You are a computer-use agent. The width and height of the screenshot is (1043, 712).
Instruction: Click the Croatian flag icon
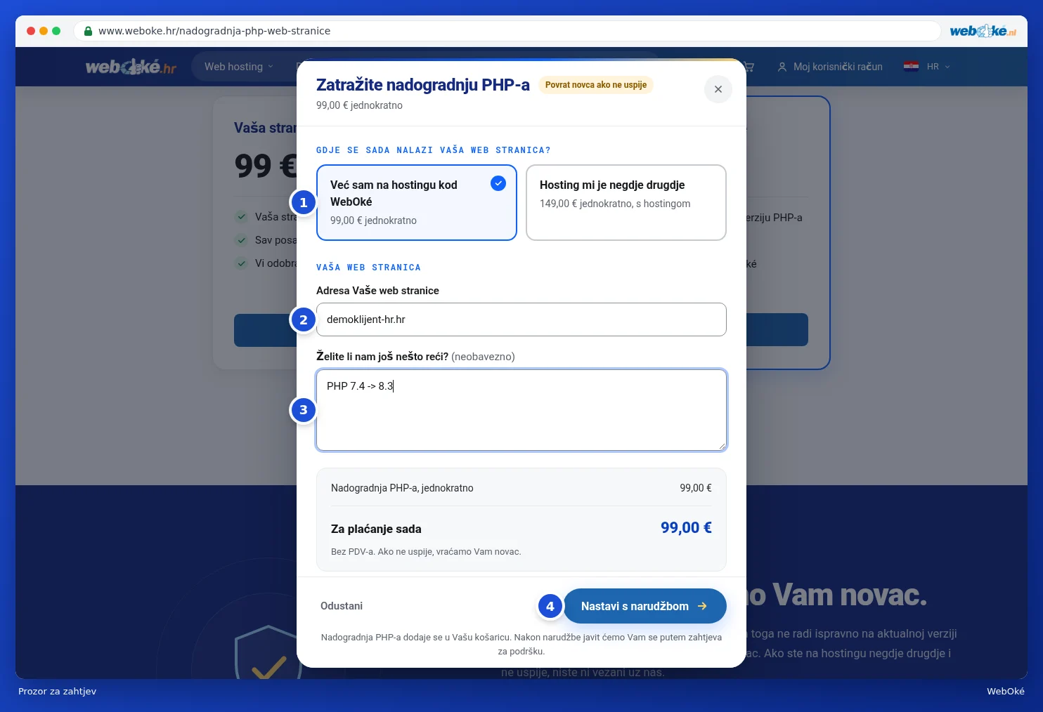(x=911, y=67)
